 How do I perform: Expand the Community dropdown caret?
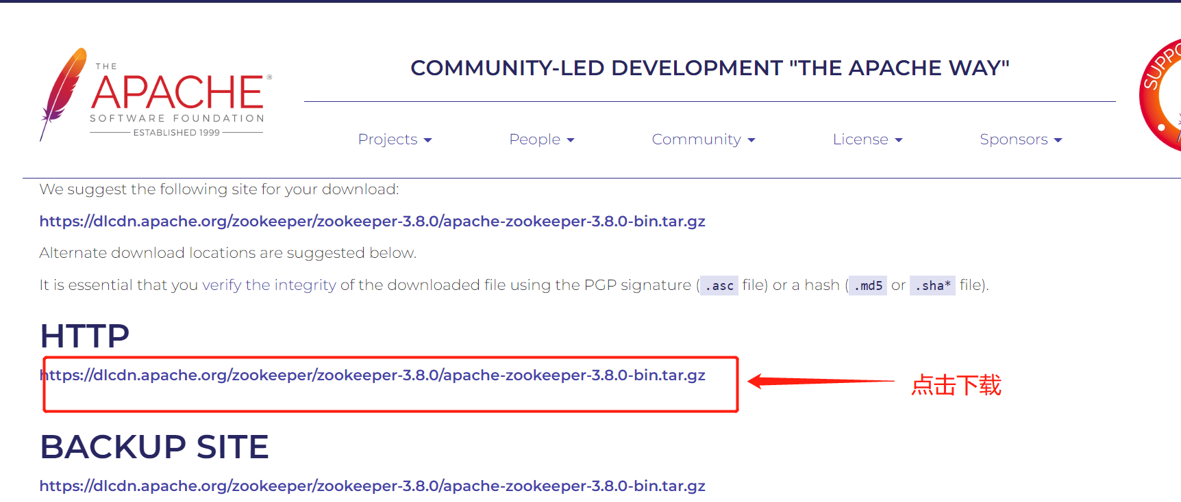[751, 140]
